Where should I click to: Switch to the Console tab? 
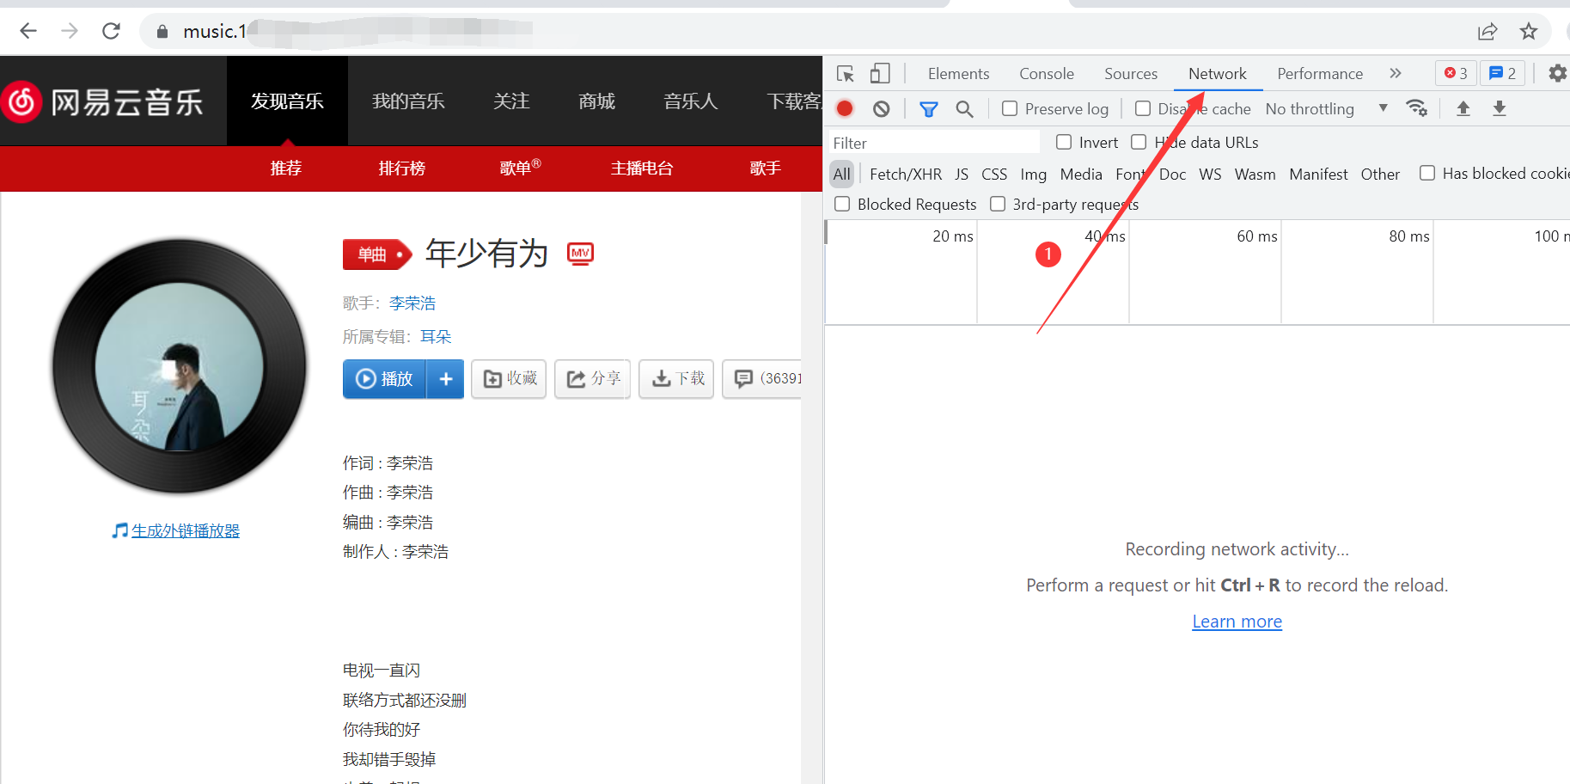pyautogui.click(x=1047, y=74)
